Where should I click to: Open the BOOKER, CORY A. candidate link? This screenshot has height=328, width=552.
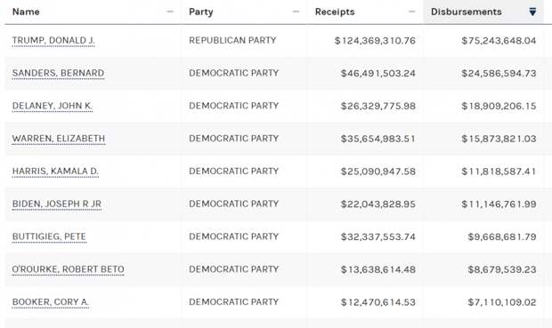(51, 302)
